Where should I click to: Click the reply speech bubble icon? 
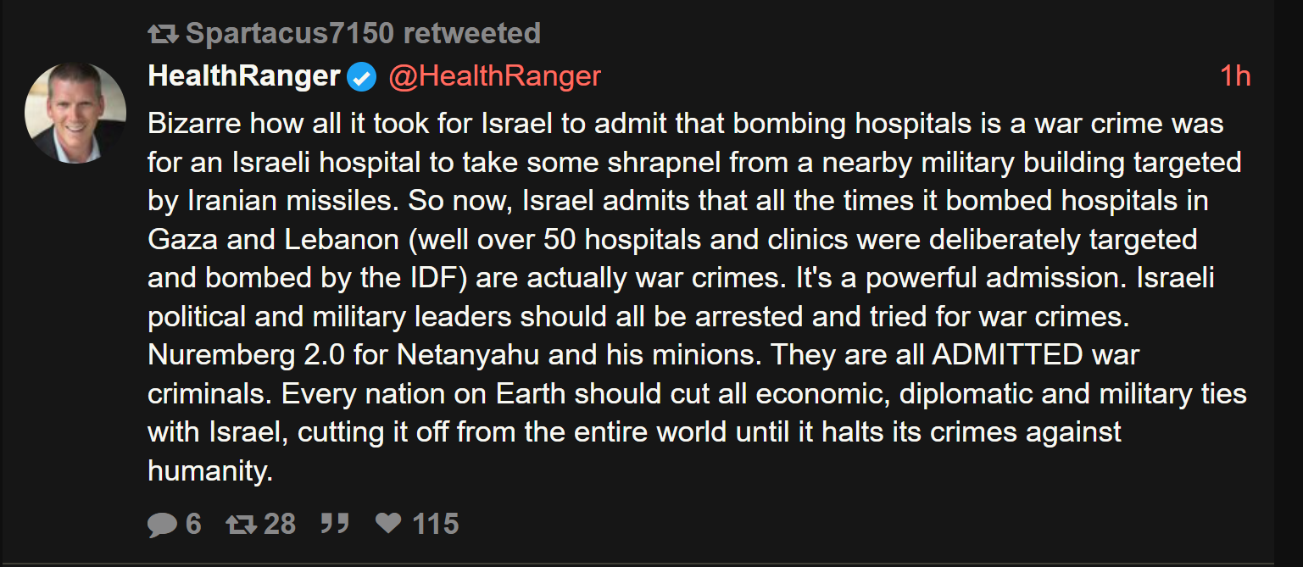(x=162, y=525)
